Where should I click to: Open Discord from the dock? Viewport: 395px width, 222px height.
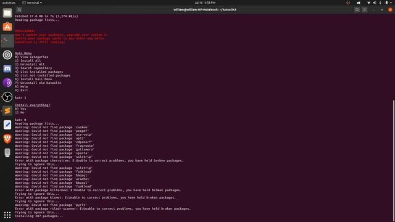click(7, 68)
